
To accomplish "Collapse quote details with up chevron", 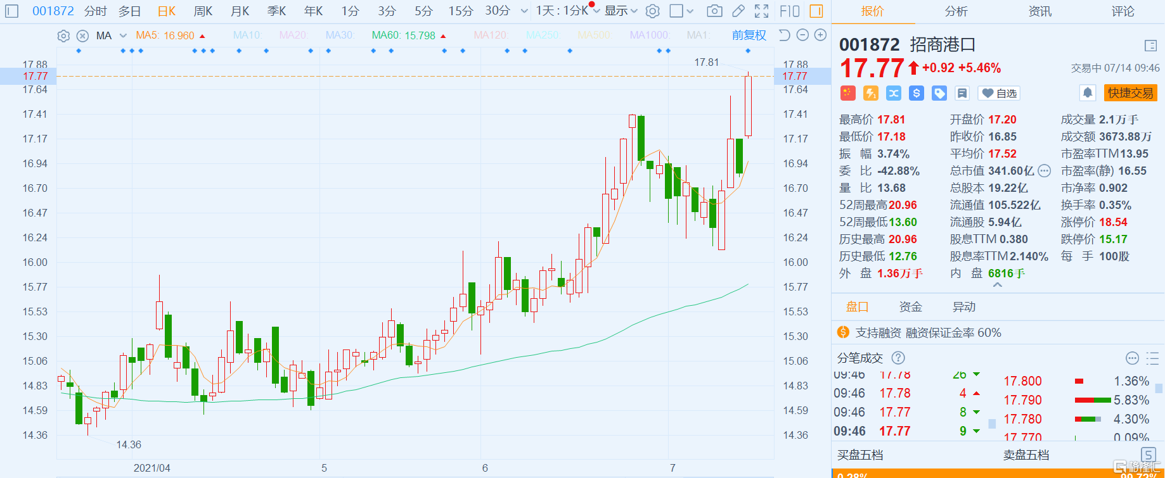I will pos(998,286).
